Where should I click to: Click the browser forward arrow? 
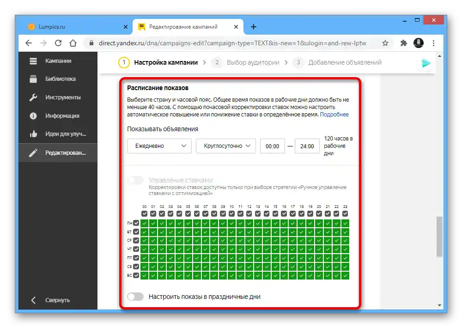43,43
